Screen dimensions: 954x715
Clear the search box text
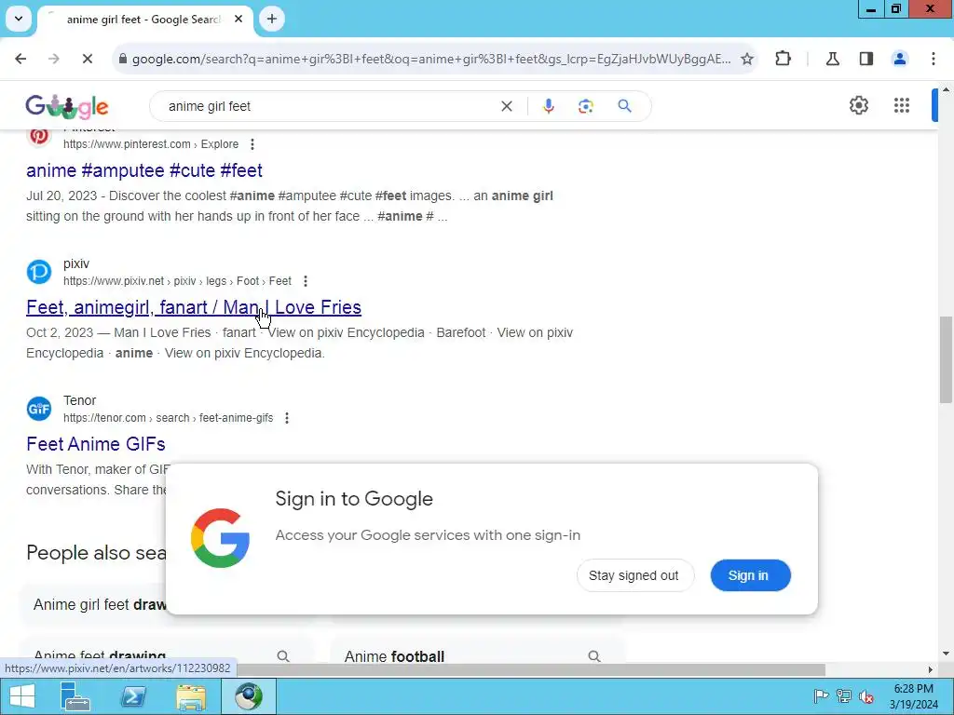tap(506, 106)
